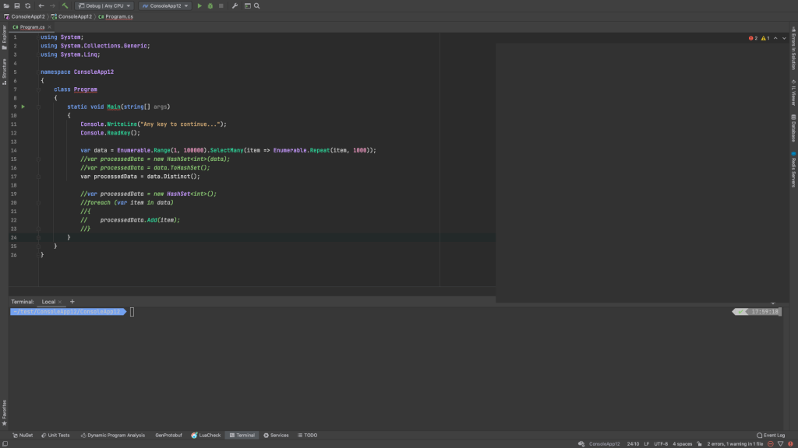Open the GenProtobuf tool window

(168, 436)
